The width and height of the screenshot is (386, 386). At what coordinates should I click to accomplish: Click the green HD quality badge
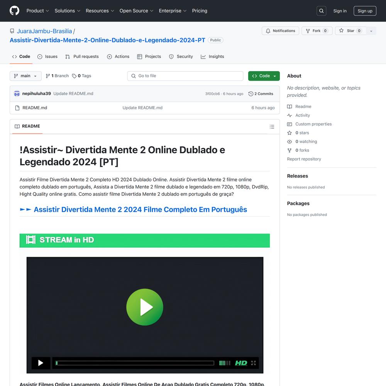click(241, 363)
